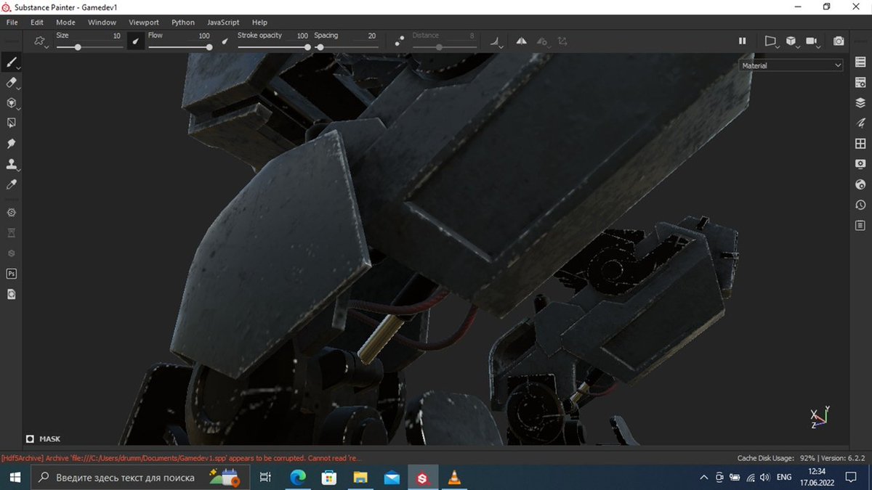Open the Shelf grid panel icon
The height and width of the screenshot is (490, 872).
pyautogui.click(x=860, y=144)
